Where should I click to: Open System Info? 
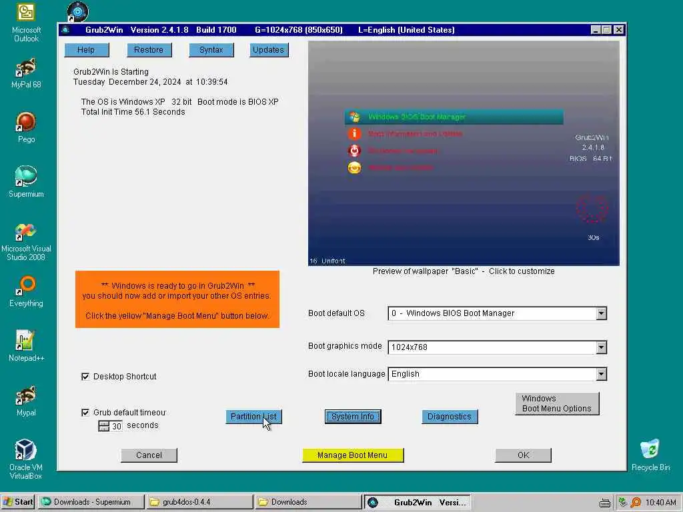coord(353,417)
